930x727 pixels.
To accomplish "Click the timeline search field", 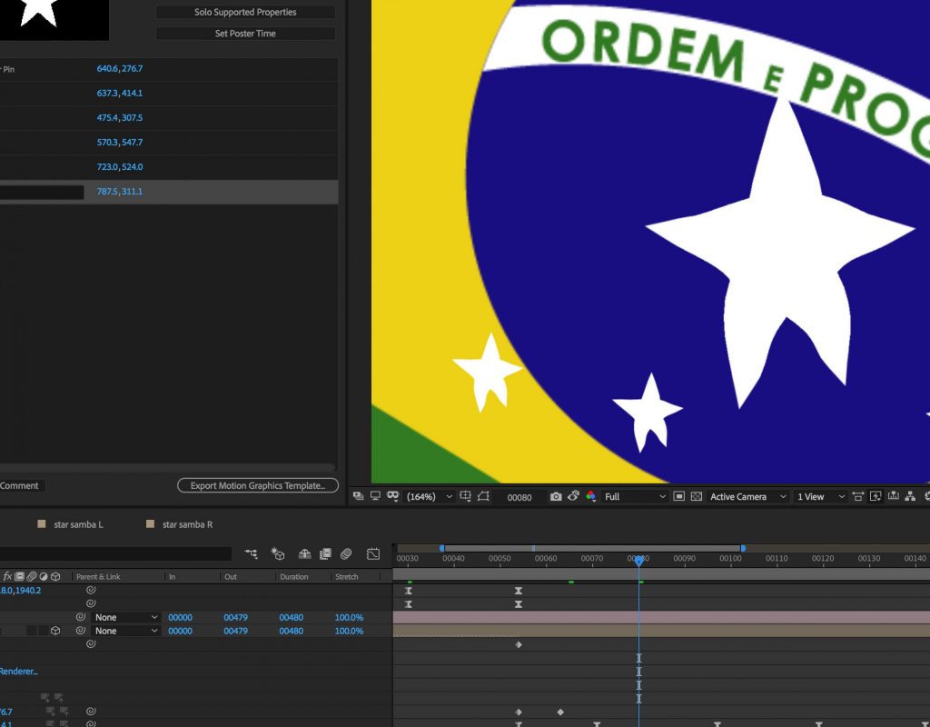I will (115, 553).
